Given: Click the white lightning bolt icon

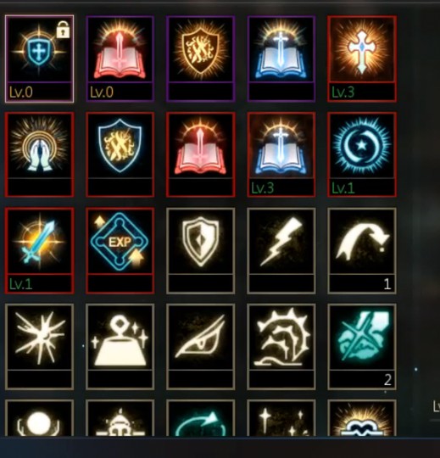Looking at the screenshot, I should [x=281, y=250].
